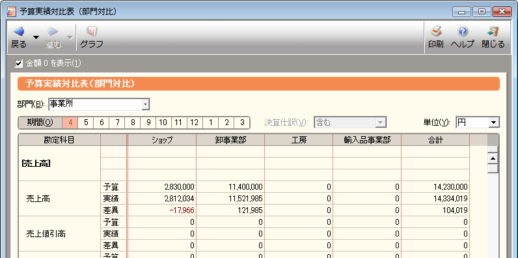Click the 勘定科目 column header
Viewport: 518px width, 258px height.
point(59,140)
